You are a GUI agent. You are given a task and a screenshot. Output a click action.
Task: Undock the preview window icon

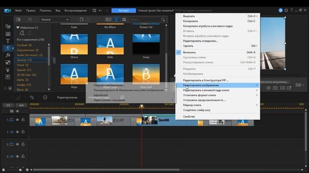click(289, 88)
